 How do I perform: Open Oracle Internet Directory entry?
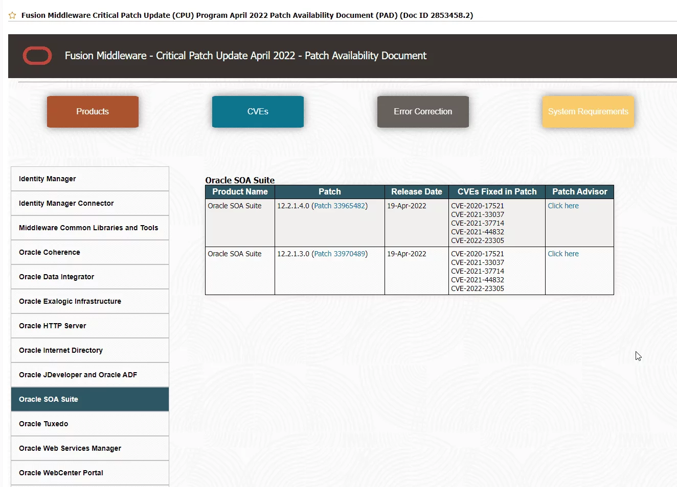(90, 350)
